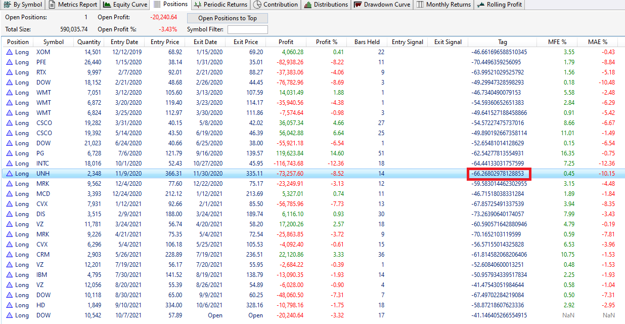The height and width of the screenshot is (324, 625).
Task: Switch to the By Symbol tab
Action: point(23,5)
